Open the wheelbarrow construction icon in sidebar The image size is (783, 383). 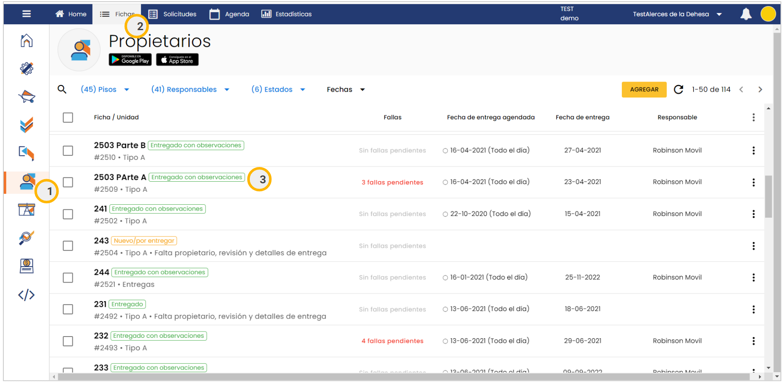[26, 97]
